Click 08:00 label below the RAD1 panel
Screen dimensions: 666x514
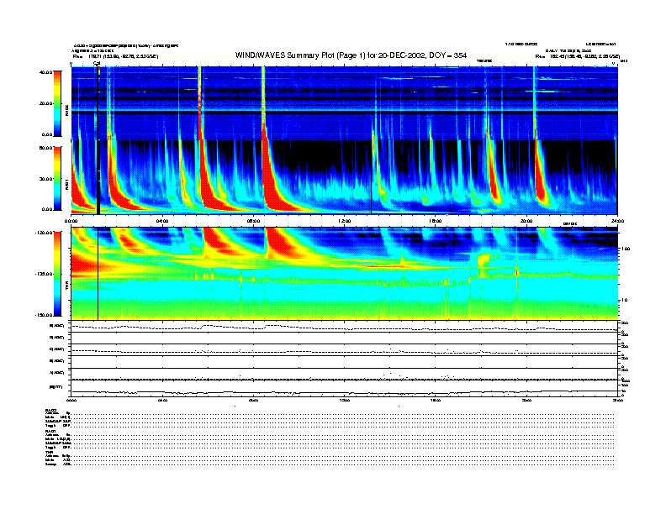[x=253, y=221]
